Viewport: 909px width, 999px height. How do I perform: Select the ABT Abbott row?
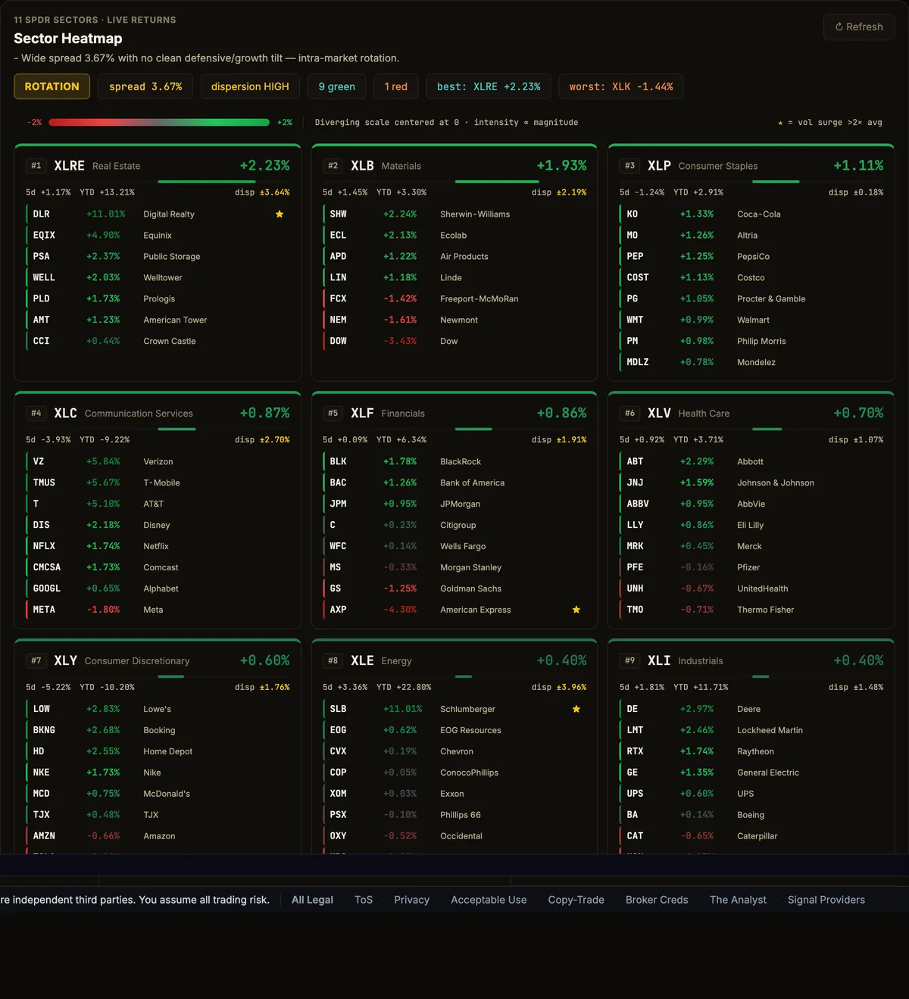[x=751, y=462]
